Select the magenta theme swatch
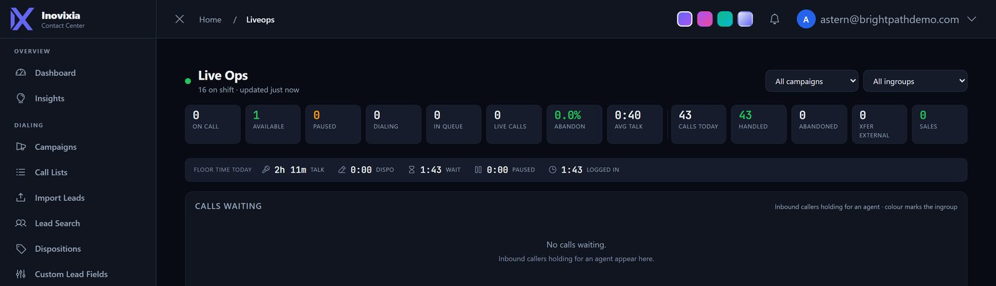The height and width of the screenshot is (286, 996). tap(705, 19)
